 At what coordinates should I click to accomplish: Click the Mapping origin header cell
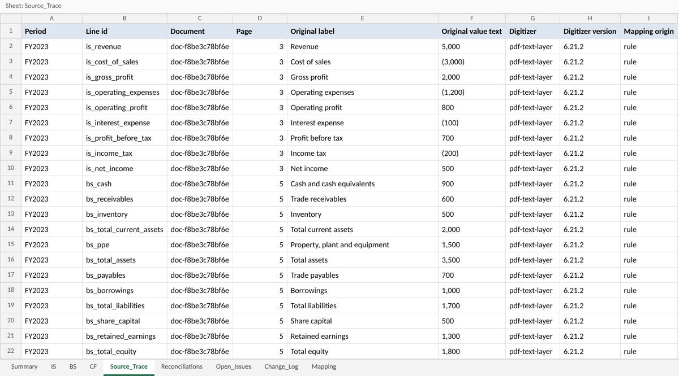(x=649, y=31)
